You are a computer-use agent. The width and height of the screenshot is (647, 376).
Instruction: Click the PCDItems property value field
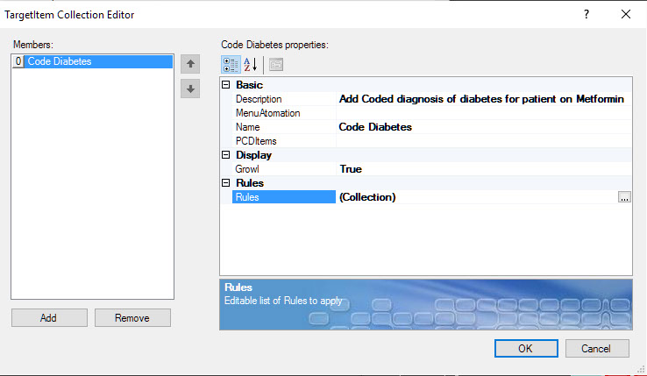point(481,141)
